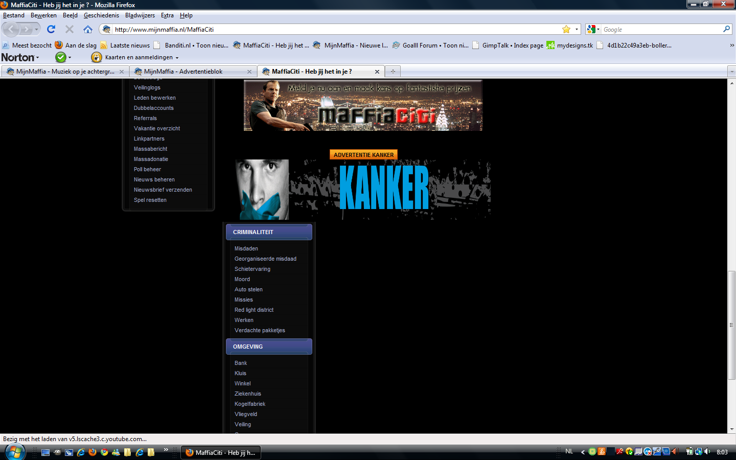Click the Norton padlock cards icon
Image resolution: width=736 pixels, height=460 pixels.
pyautogui.click(x=96, y=57)
